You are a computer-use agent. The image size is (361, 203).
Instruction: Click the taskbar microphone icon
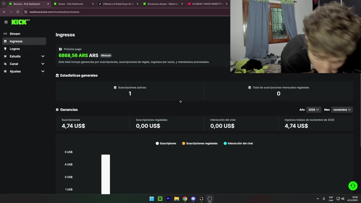(x=324, y=199)
